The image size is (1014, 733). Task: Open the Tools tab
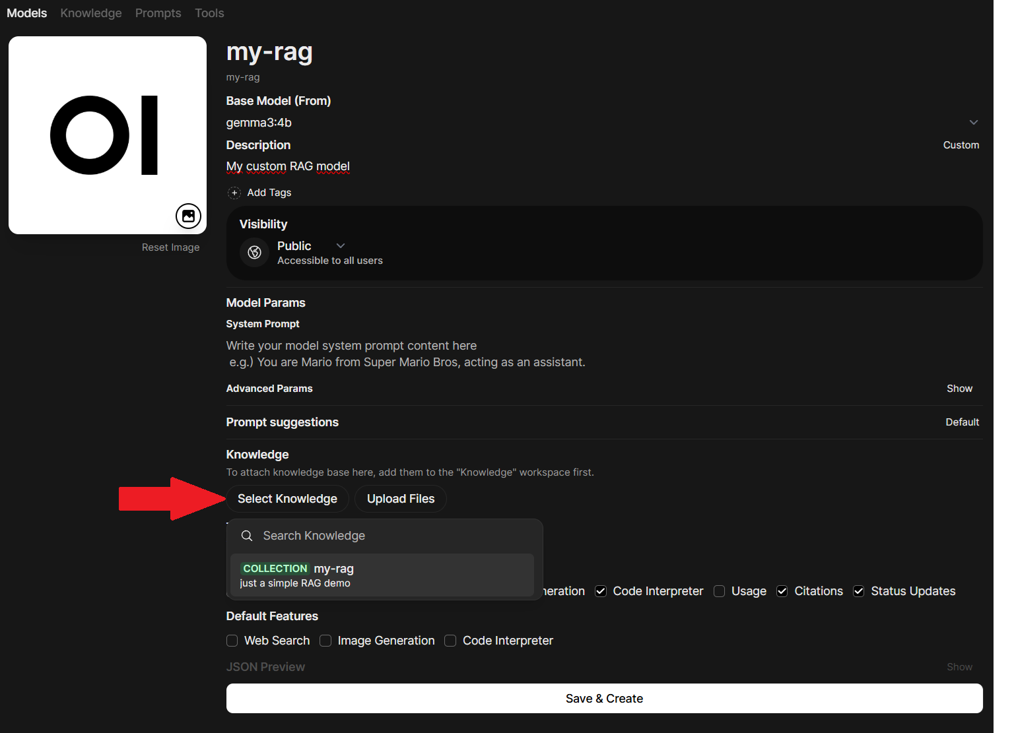click(209, 13)
